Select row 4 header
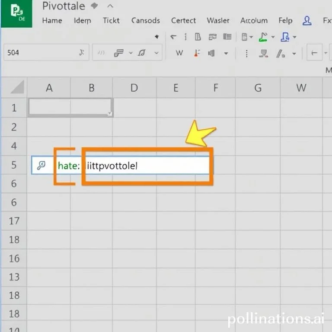Viewport: 332px width, 332px height. [x=14, y=146]
